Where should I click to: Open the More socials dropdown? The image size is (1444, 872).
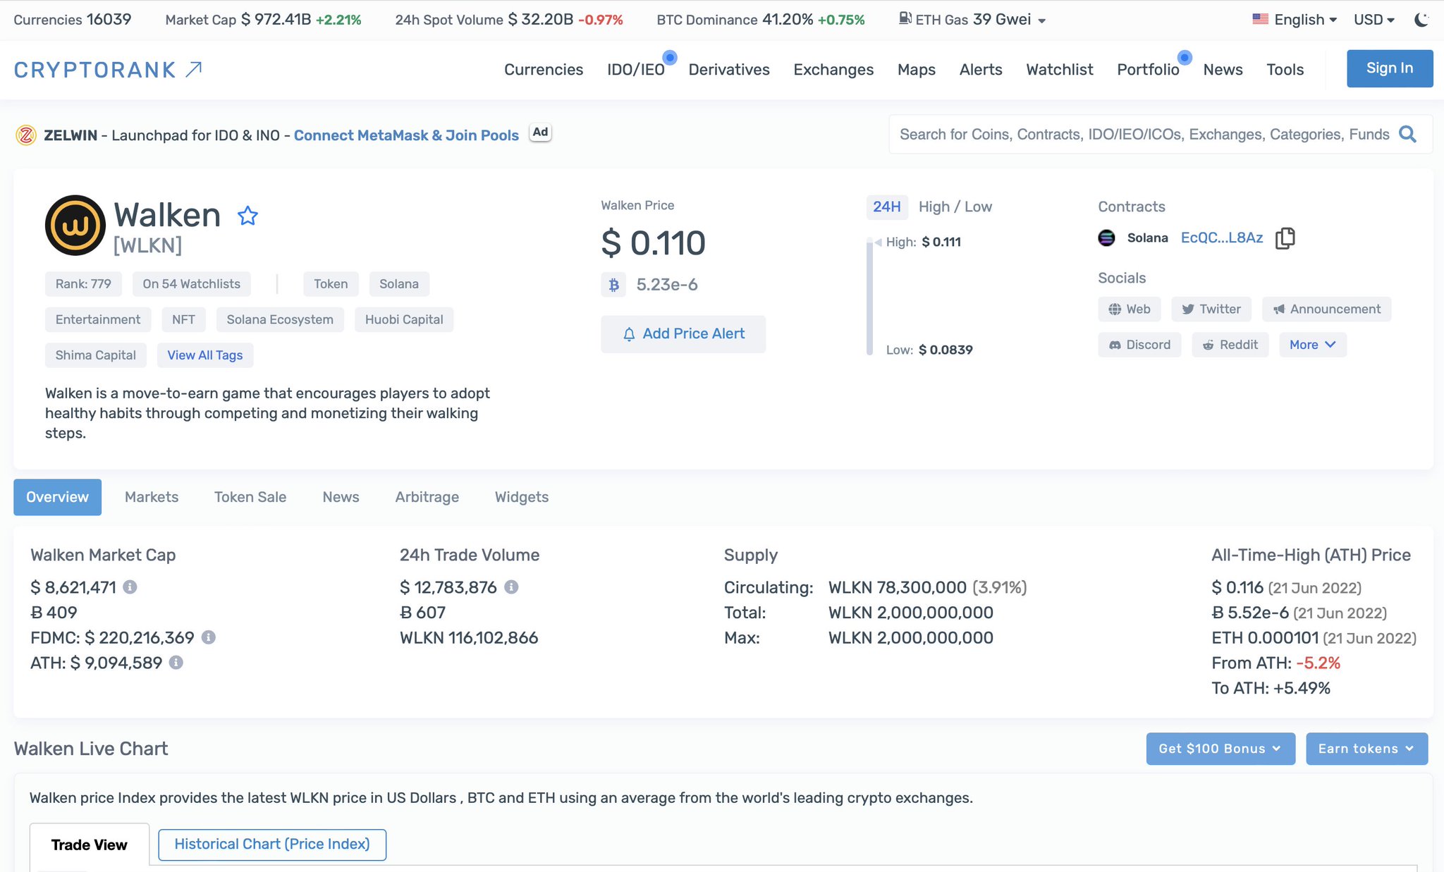pyautogui.click(x=1312, y=345)
